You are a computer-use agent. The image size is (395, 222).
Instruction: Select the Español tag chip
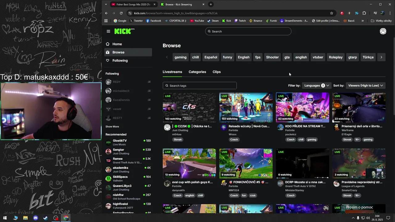211,57
